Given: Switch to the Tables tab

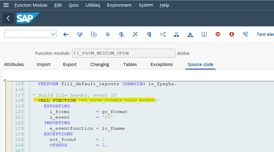Looking at the screenshot, I should click(130, 64).
